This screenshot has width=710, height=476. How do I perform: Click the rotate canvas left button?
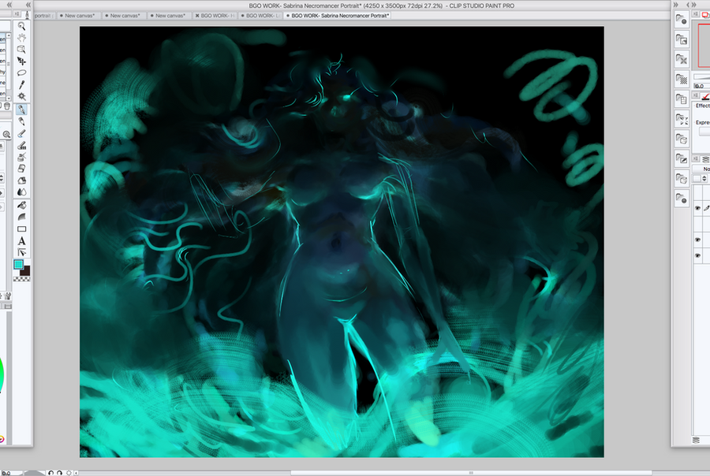click(50, 473)
